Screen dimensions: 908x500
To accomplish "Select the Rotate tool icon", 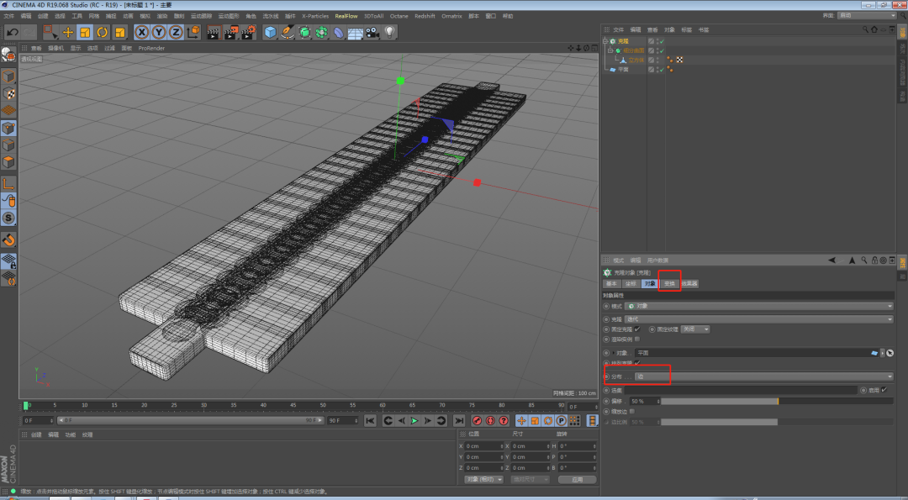I will click(102, 32).
